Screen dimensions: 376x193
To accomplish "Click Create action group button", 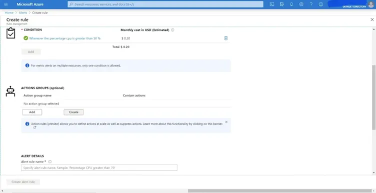I will click(x=73, y=112).
